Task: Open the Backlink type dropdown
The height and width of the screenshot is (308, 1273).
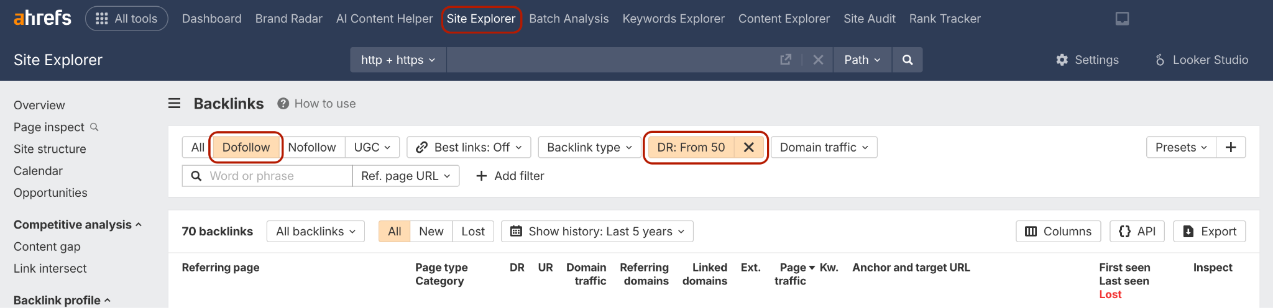Action: (x=589, y=147)
